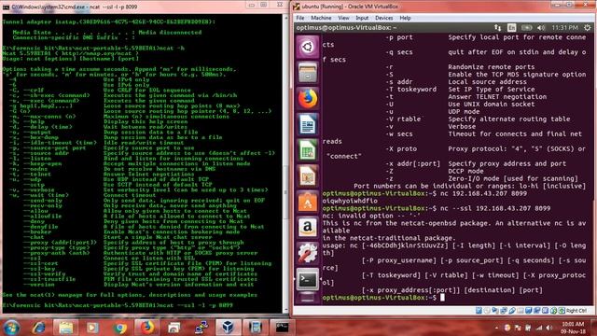
Task: Click the VirtualBox status bar hard disk icon
Action: [479, 311]
